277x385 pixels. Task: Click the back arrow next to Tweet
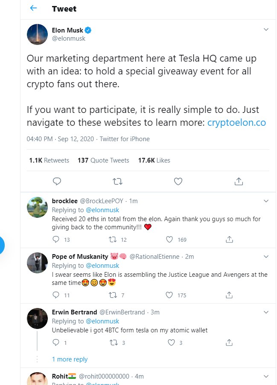(x=34, y=9)
